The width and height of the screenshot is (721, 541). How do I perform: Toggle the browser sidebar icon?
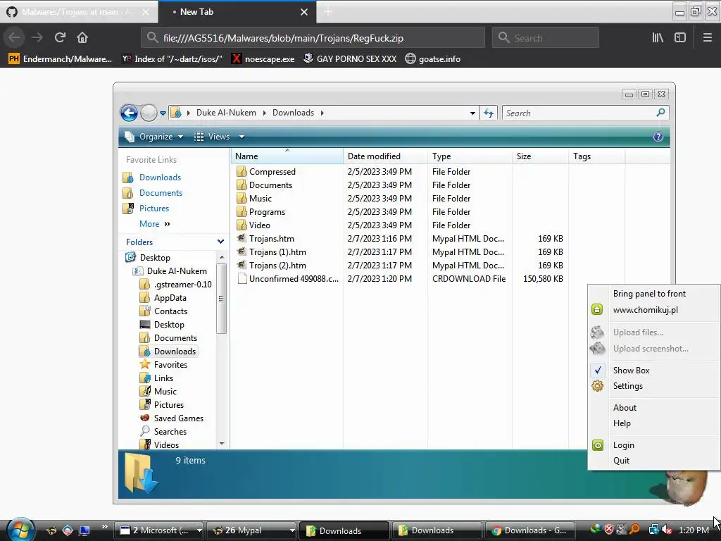tap(680, 38)
